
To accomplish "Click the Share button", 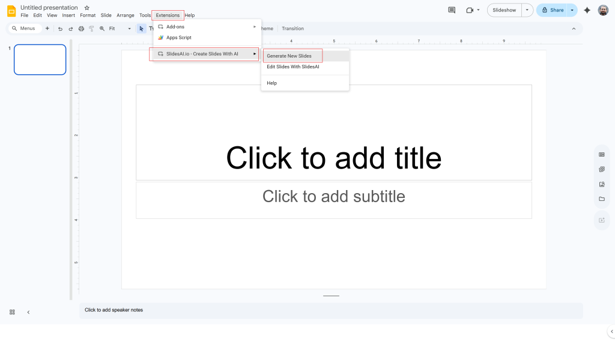I will point(553,10).
